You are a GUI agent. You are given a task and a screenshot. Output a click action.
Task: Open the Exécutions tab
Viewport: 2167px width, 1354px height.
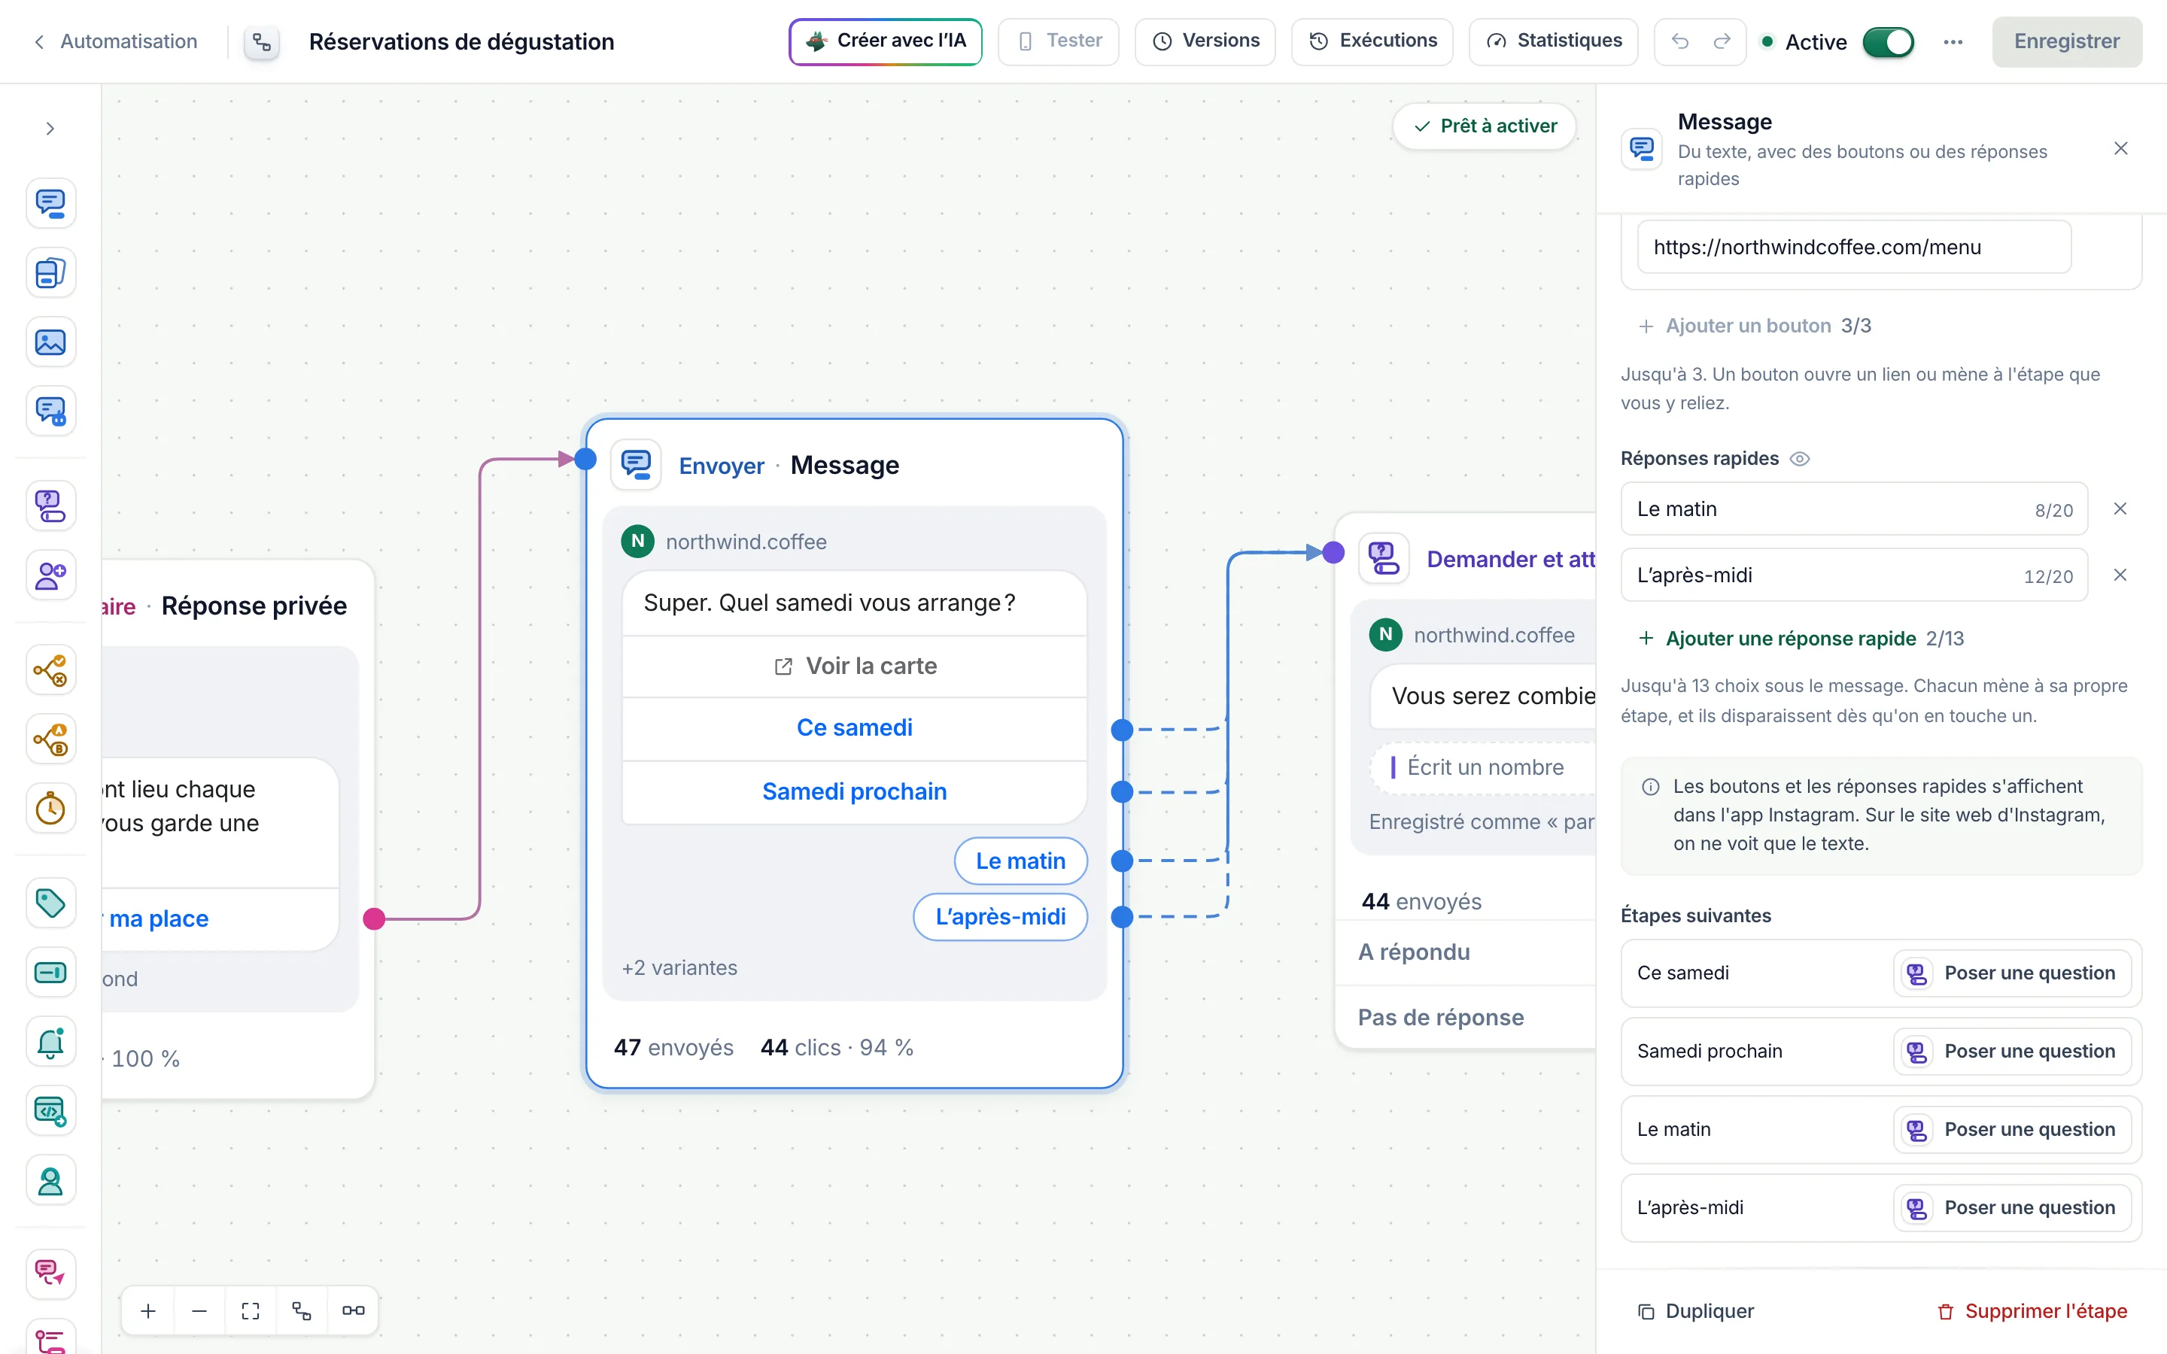point(1372,41)
